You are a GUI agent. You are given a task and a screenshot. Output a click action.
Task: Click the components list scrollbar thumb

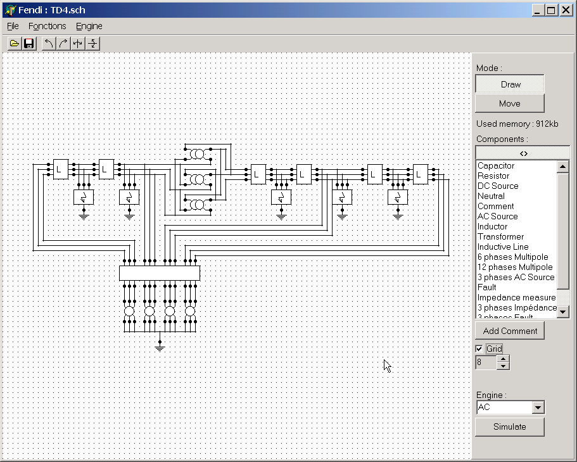(x=563, y=231)
